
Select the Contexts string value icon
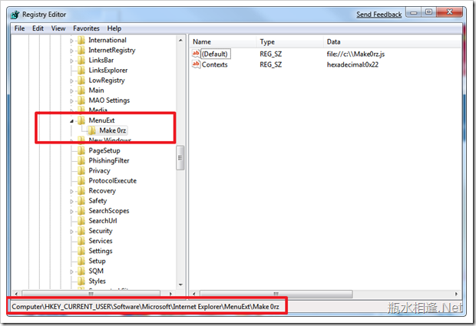[x=196, y=65]
